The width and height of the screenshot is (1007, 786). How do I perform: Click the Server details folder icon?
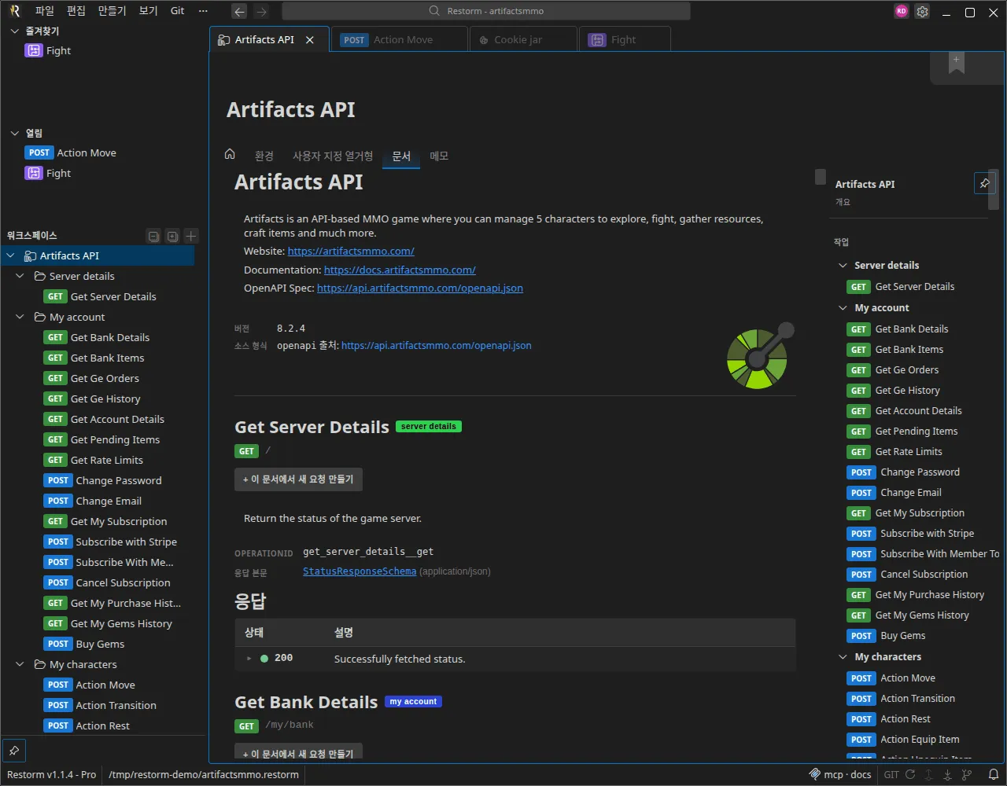click(40, 276)
